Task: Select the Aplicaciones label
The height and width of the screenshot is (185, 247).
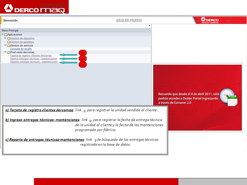Action: (x=15, y=35)
